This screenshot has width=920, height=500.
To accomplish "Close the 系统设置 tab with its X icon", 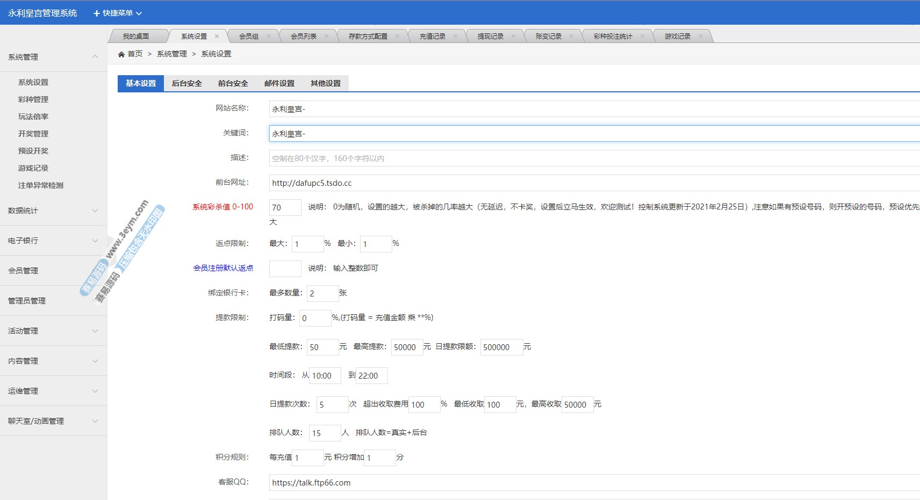I will point(217,37).
